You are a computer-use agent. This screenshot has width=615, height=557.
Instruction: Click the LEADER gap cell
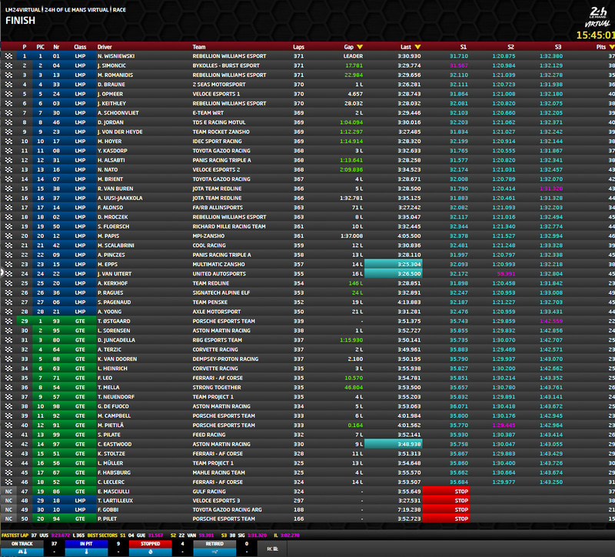pos(353,56)
